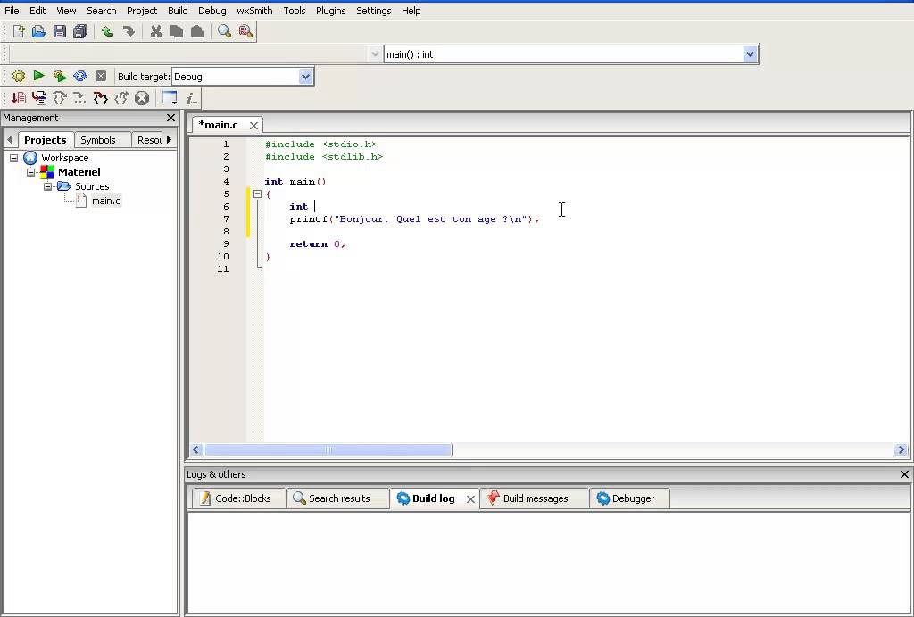Switch to the Build messages tab
The image size is (914, 617).
pyautogui.click(x=536, y=498)
